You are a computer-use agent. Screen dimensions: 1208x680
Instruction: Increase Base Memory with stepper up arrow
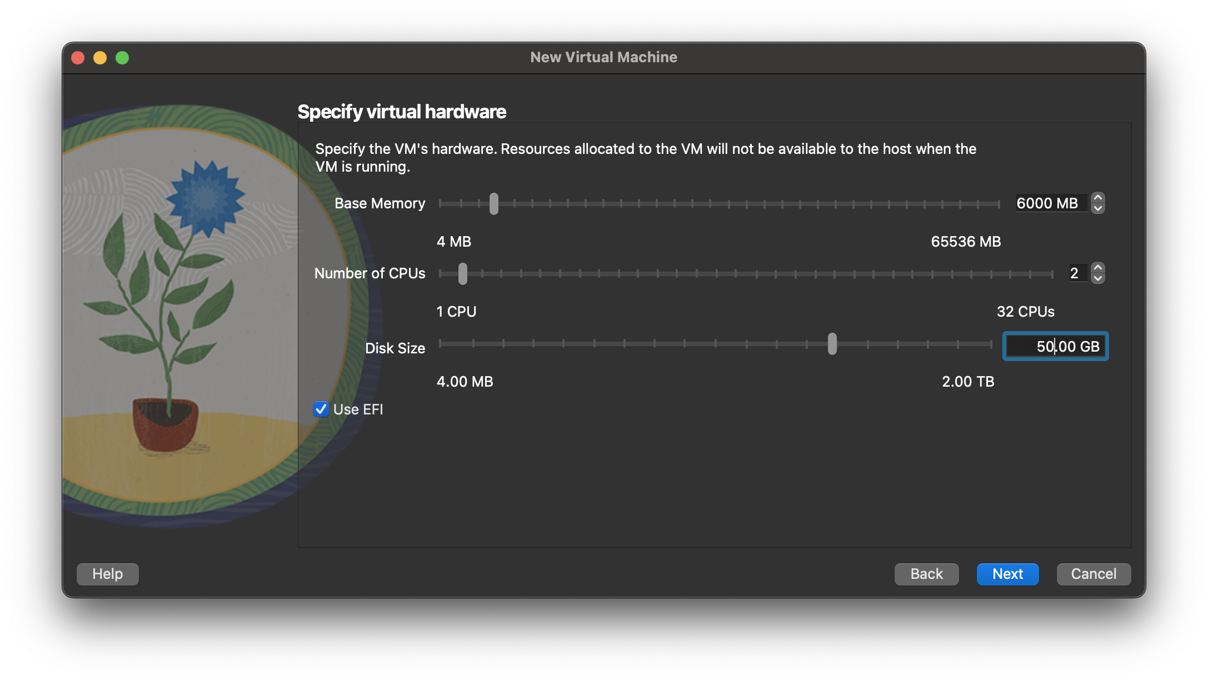click(x=1097, y=198)
